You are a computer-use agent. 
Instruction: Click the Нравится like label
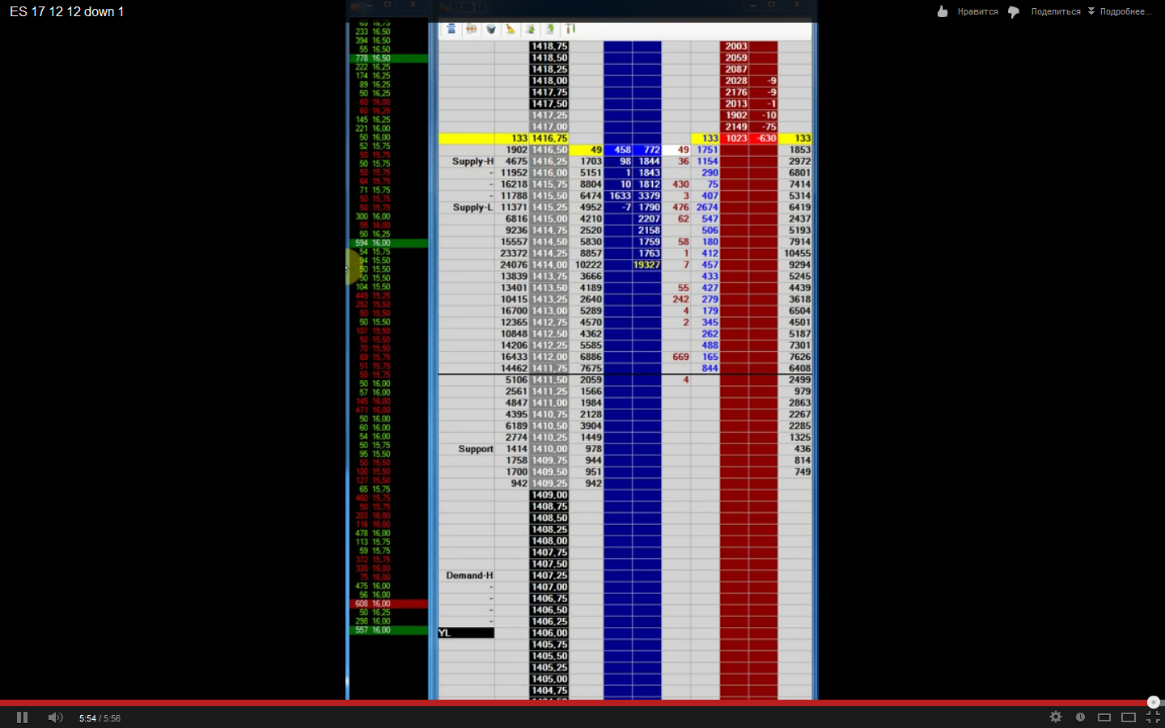(977, 12)
